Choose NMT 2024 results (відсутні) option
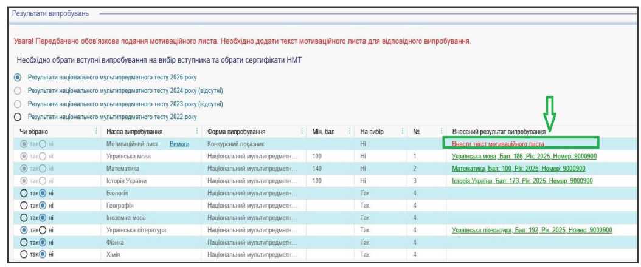This screenshot has width=641, height=267. [18, 90]
